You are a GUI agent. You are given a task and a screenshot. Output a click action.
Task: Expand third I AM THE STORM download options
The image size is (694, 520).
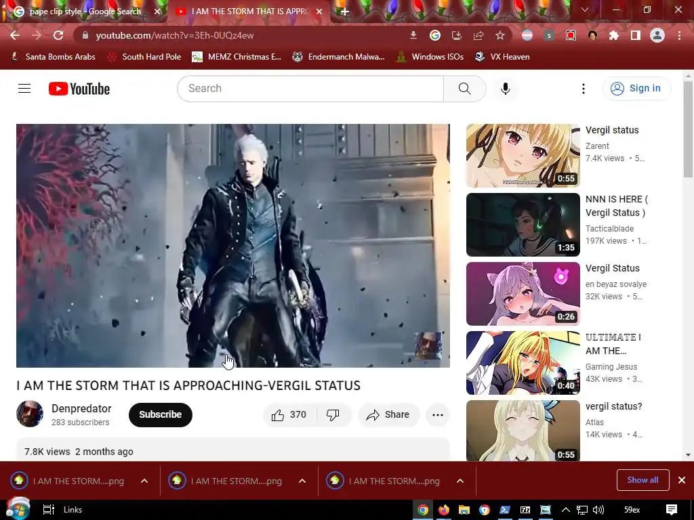460,481
